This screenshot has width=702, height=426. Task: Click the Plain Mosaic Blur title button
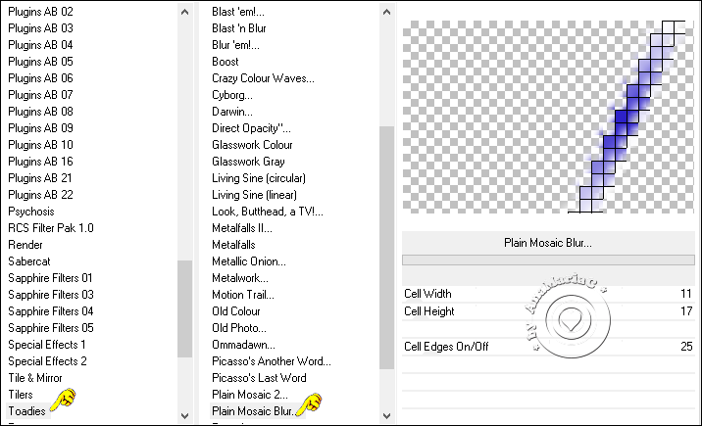[547, 243]
